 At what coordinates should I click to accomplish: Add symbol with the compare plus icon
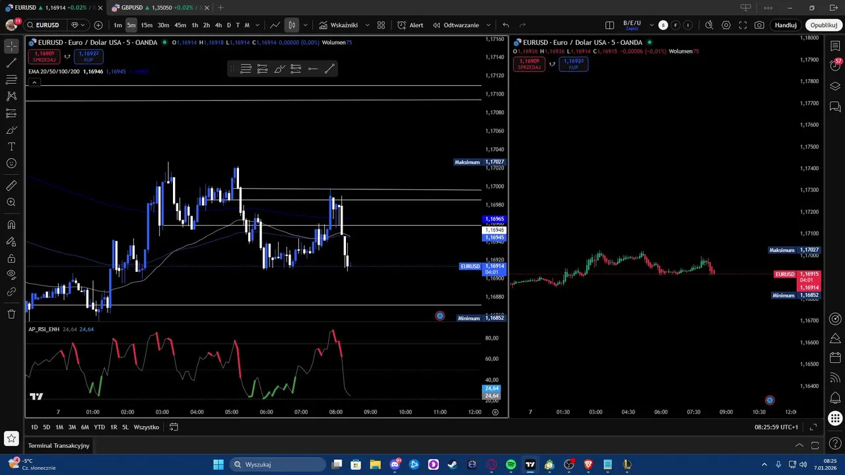[98, 25]
